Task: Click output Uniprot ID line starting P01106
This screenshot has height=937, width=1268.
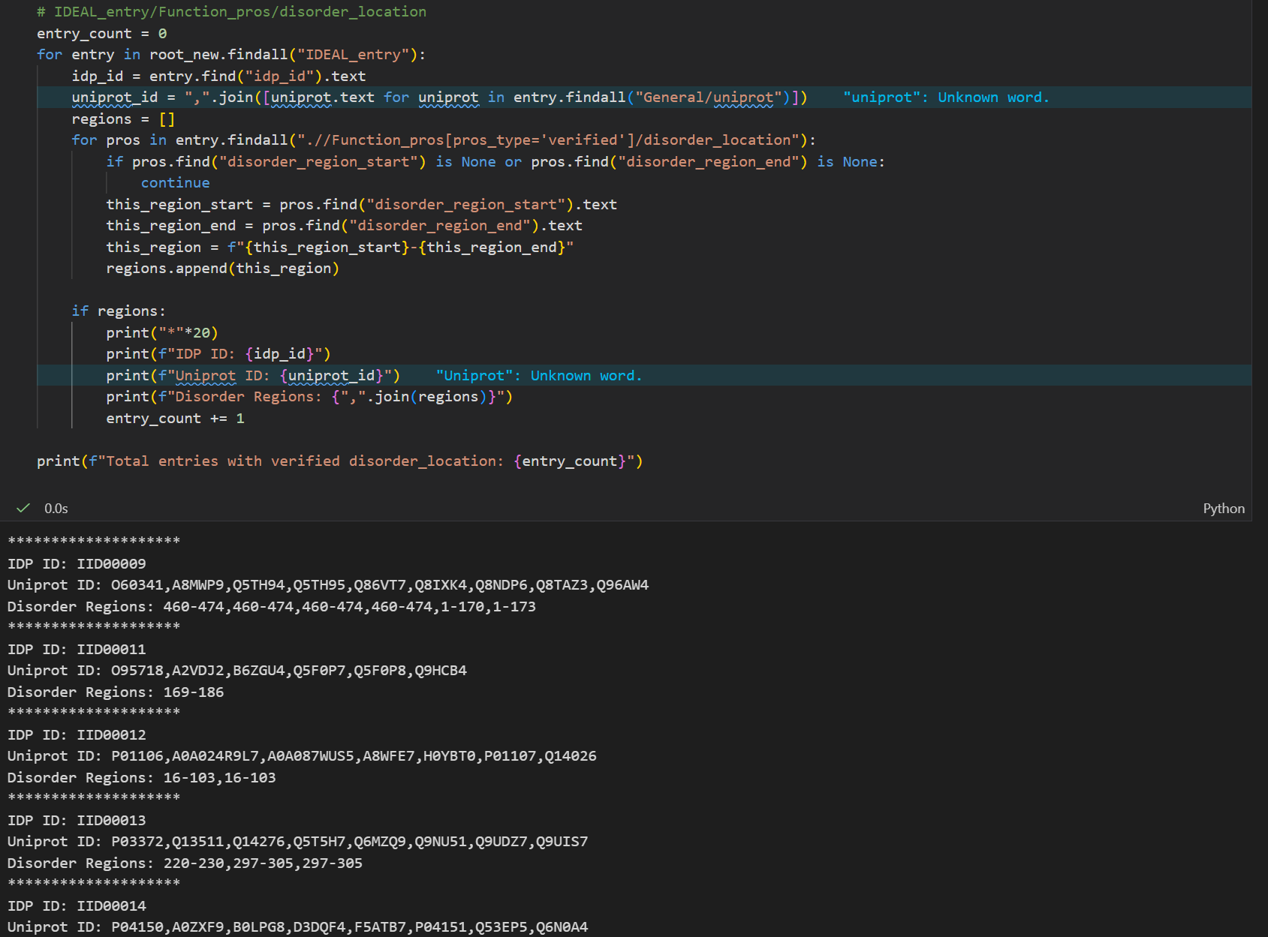Action: (303, 756)
